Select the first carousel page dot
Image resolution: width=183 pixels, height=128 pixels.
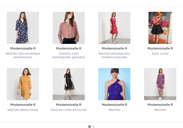pos(90,127)
